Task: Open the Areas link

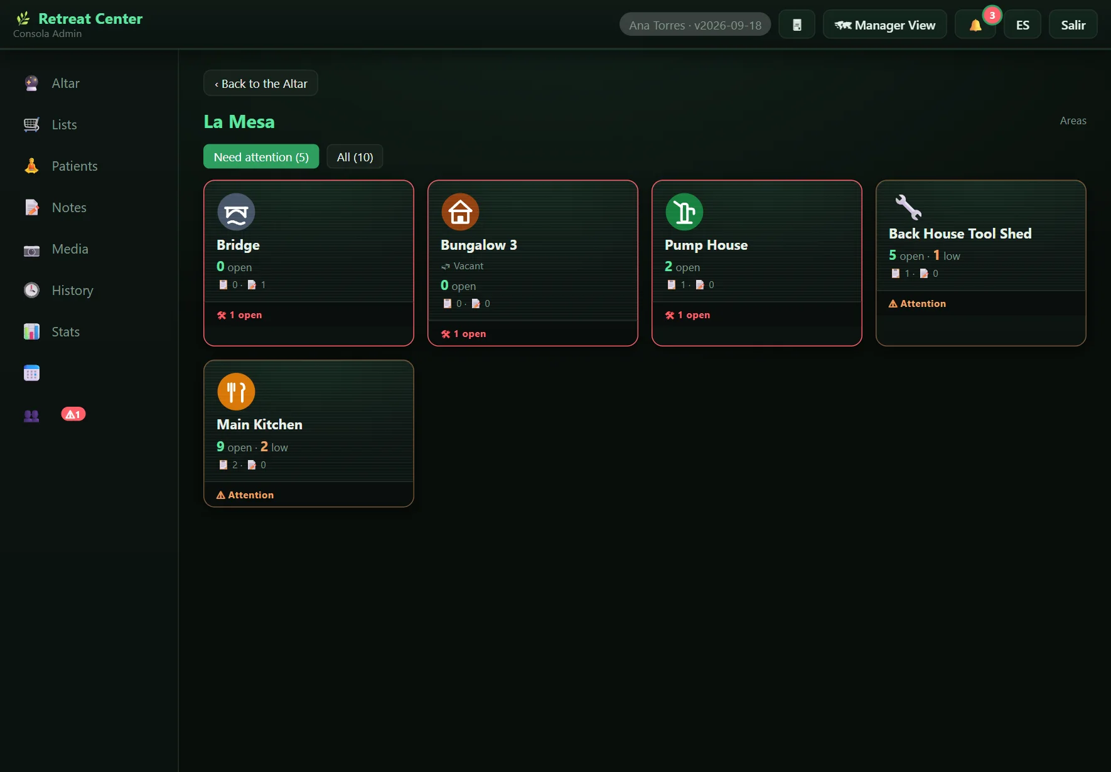Action: click(x=1073, y=121)
